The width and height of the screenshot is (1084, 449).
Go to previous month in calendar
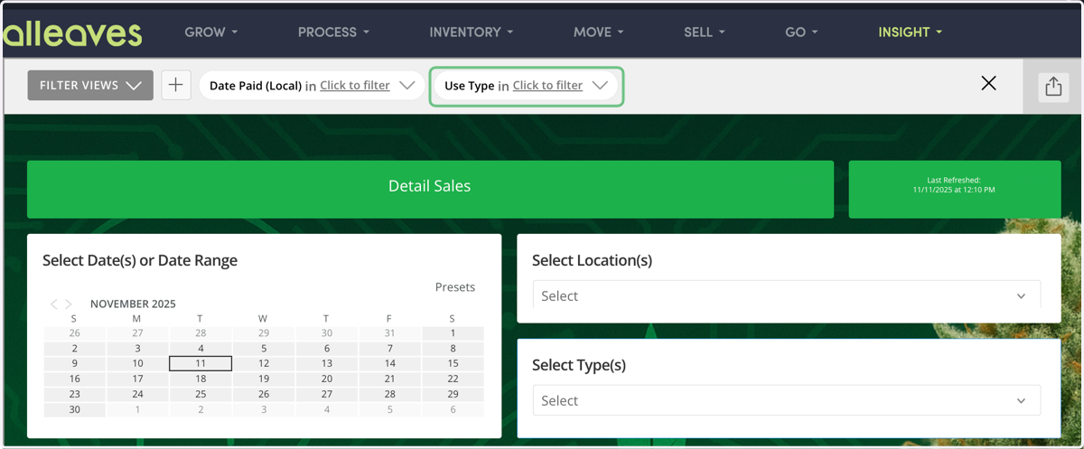coord(54,304)
